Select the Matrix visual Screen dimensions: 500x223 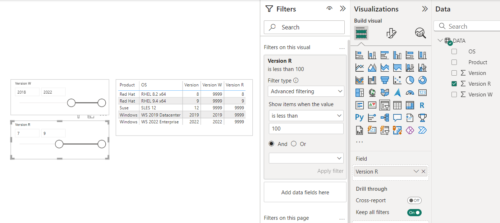click(x=410, y=105)
